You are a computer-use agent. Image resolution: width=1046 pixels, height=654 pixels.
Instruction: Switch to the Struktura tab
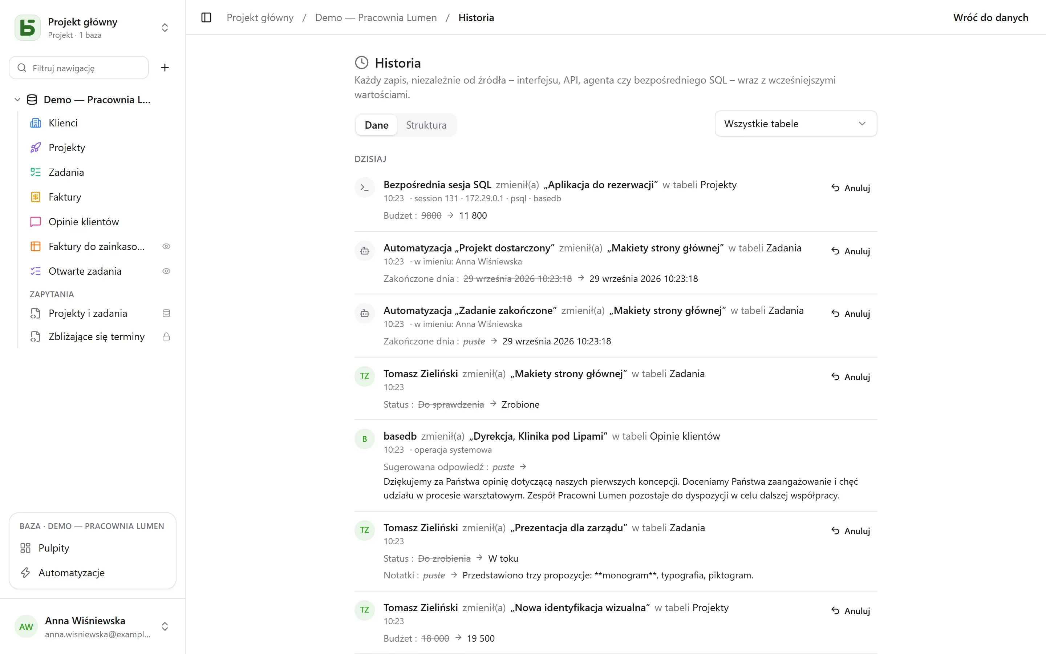click(426, 125)
